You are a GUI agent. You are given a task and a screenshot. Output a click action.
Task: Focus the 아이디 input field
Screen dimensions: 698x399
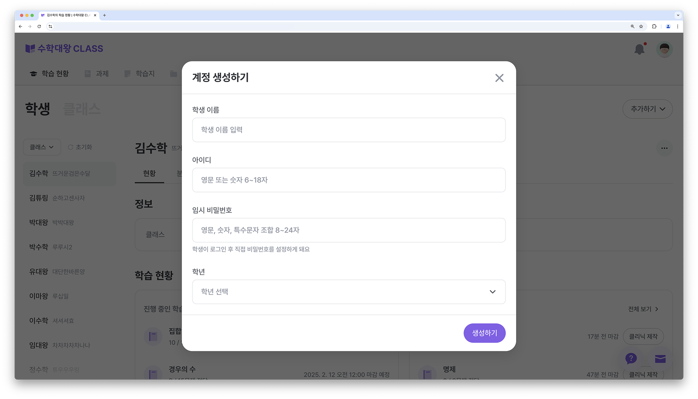coord(349,180)
